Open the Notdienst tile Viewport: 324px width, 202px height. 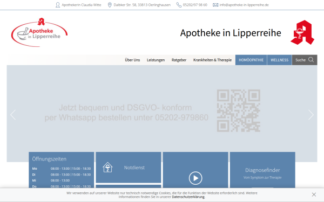(x=129, y=168)
